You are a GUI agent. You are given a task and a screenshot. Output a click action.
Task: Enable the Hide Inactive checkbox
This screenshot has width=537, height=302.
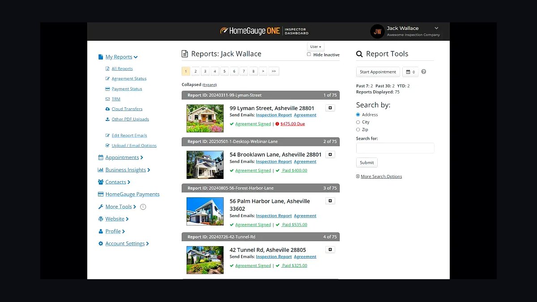(x=309, y=54)
